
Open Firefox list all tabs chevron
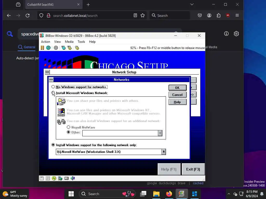(192, 4)
